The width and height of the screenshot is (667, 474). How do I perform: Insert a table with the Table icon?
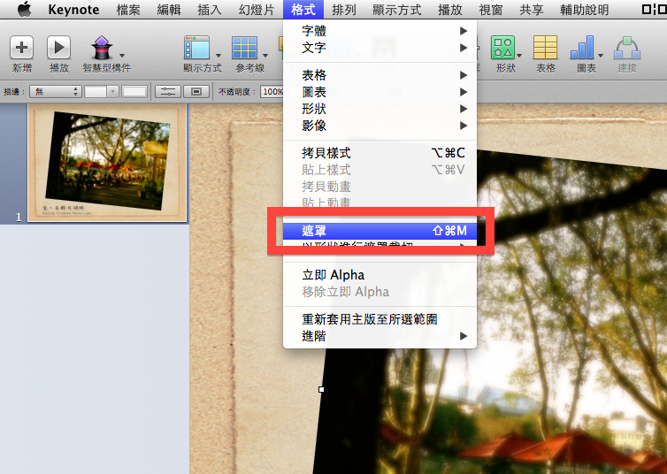(545, 48)
